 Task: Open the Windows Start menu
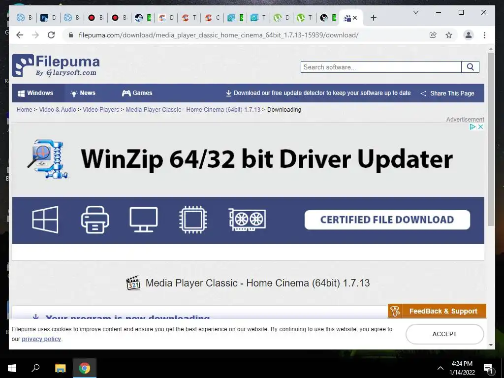12,368
